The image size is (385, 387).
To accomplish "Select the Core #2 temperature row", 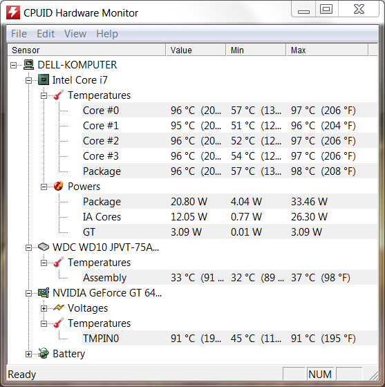I will point(229,141).
